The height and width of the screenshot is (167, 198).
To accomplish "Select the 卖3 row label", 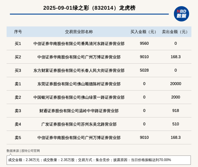I will coord(18,111).
